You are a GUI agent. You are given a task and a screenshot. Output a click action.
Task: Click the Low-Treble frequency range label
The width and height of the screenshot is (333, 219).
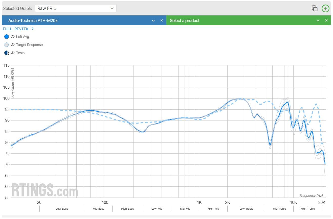[x=246, y=209]
